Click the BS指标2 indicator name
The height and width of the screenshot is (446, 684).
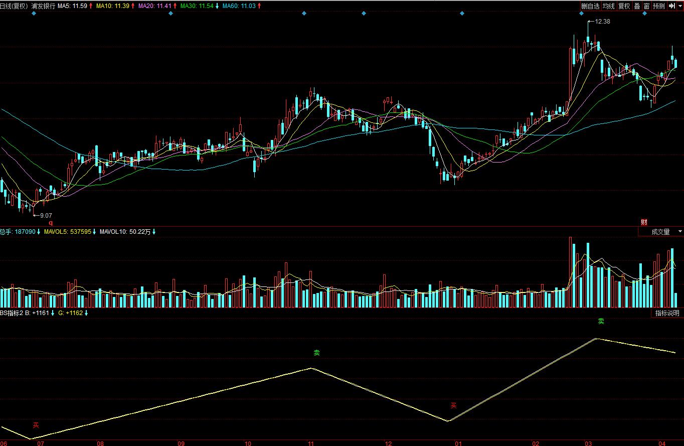[12, 313]
